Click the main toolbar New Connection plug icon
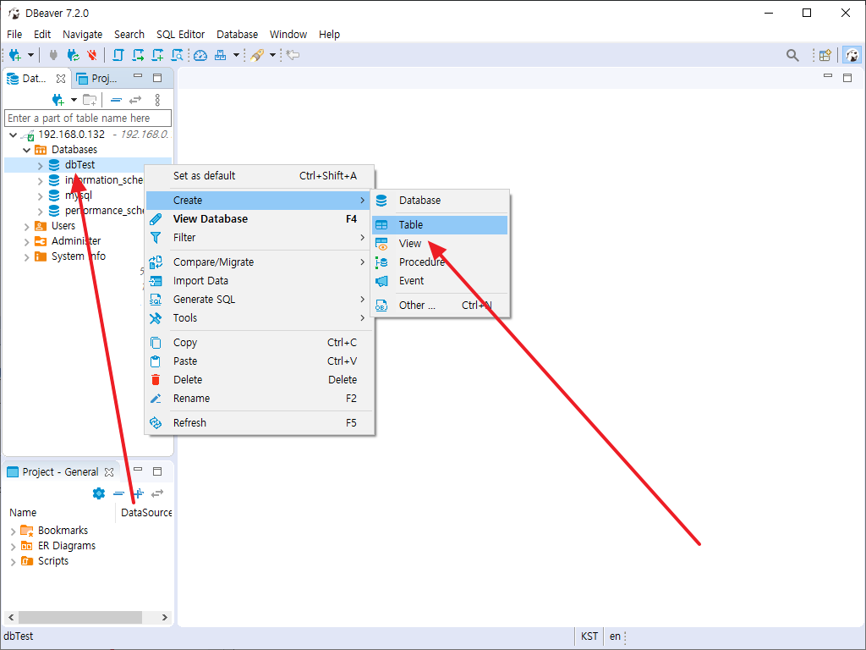This screenshot has height=650, width=866. coord(15,55)
